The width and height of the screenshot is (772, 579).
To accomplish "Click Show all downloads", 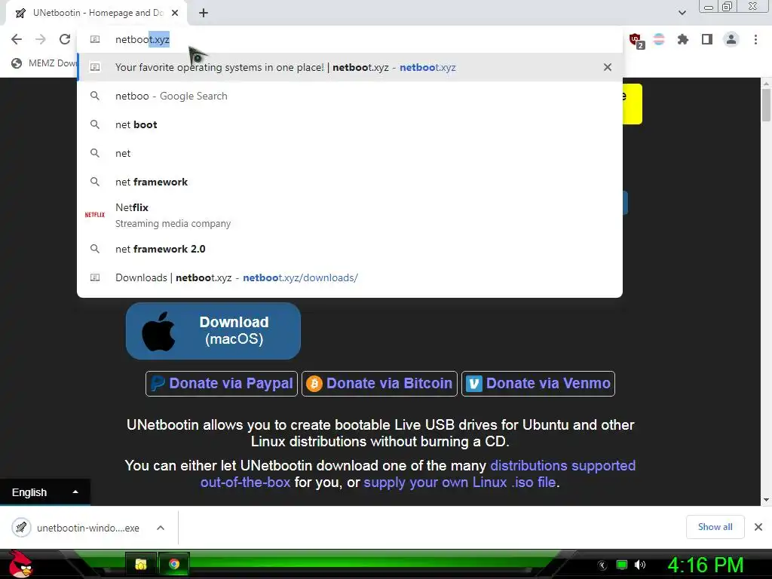I will coord(715,527).
